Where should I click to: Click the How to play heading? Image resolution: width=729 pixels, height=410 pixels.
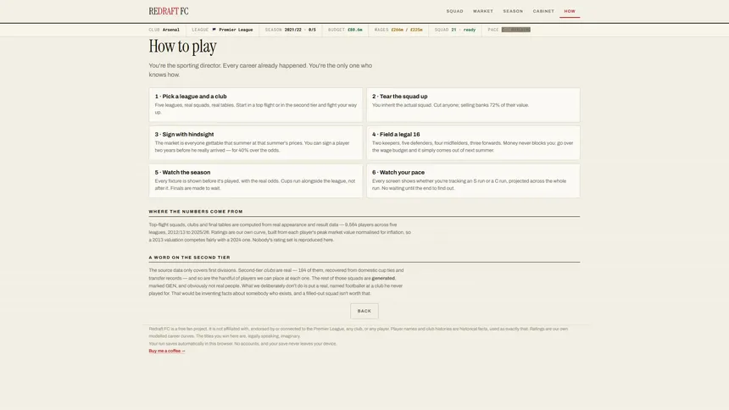(x=183, y=47)
